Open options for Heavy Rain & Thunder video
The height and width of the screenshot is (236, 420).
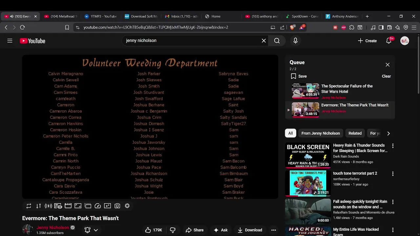click(x=393, y=146)
